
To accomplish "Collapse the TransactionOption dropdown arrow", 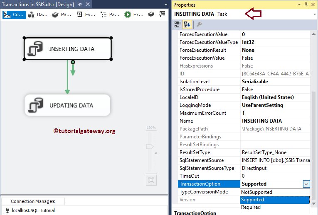I will pyautogui.click(x=306, y=184).
